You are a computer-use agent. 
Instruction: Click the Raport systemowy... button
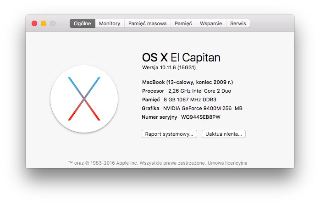169,134
